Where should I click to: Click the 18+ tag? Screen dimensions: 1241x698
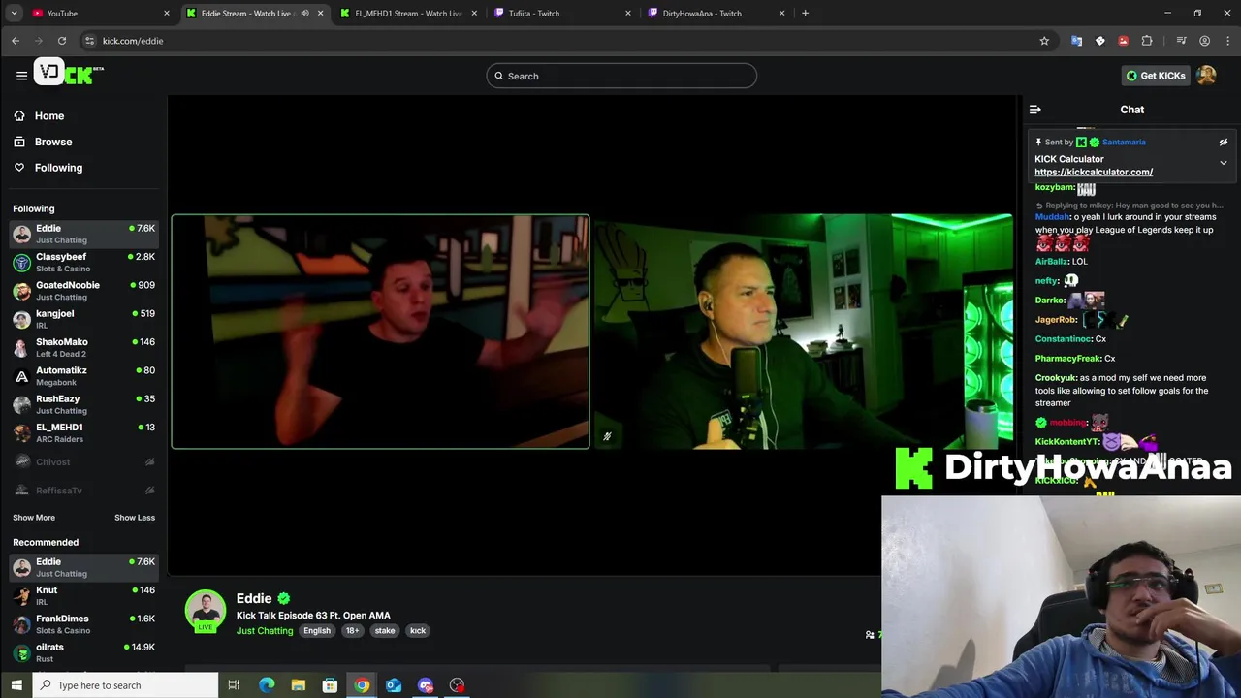(x=352, y=631)
